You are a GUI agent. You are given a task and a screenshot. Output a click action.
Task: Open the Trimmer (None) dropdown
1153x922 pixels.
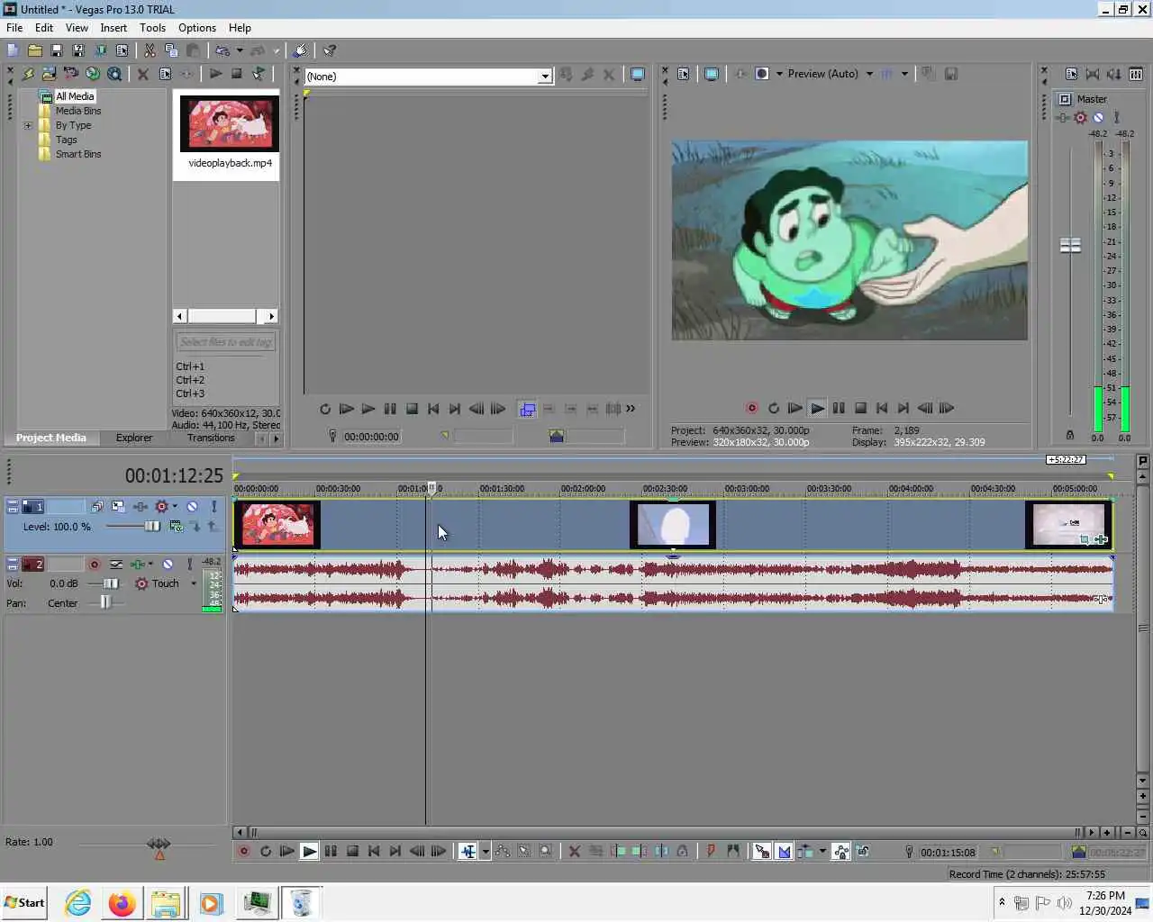tap(545, 77)
